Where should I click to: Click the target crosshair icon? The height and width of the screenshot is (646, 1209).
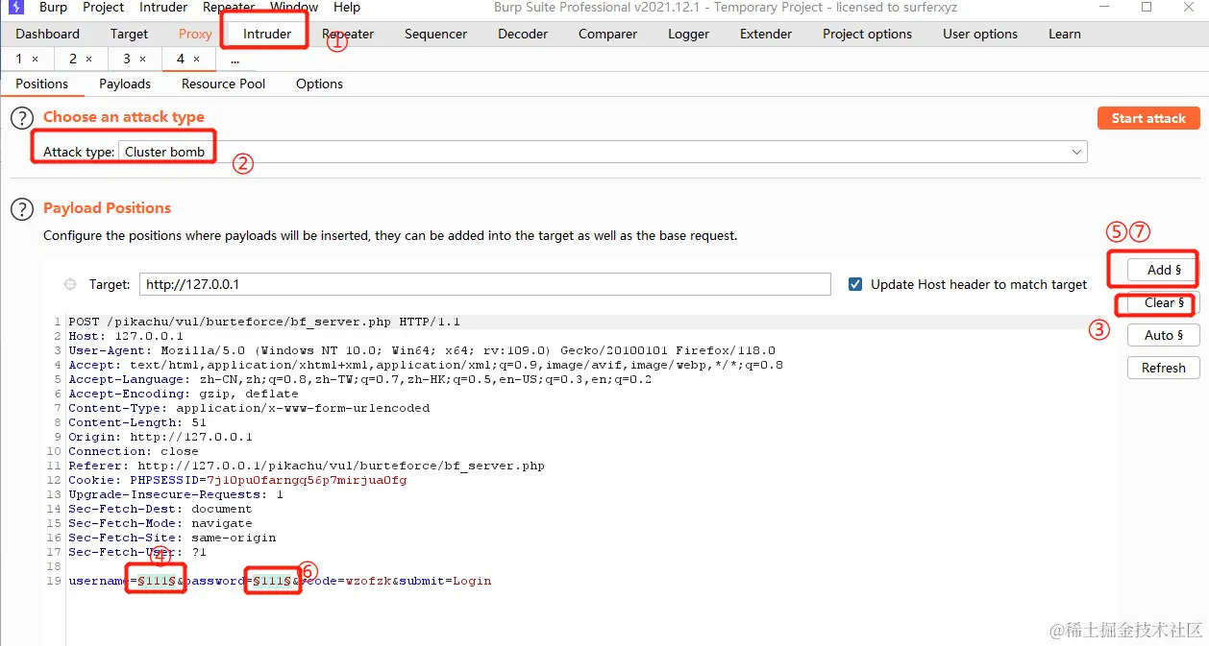(69, 284)
